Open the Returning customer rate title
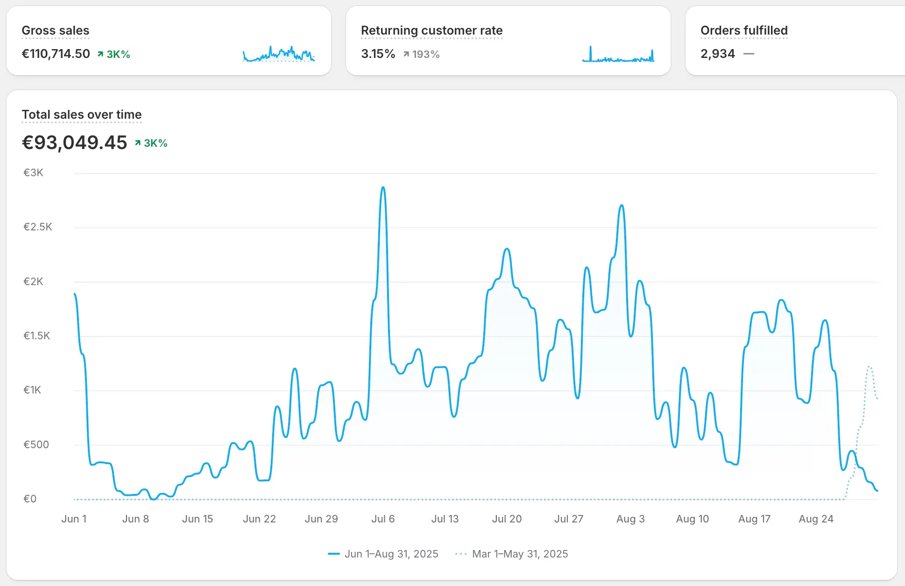Image resolution: width=905 pixels, height=586 pixels. click(x=431, y=30)
